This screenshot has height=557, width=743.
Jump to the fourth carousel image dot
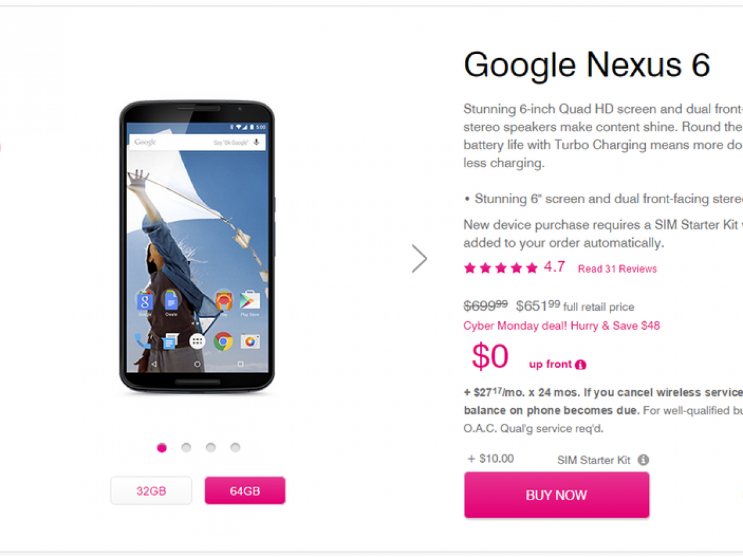(235, 447)
